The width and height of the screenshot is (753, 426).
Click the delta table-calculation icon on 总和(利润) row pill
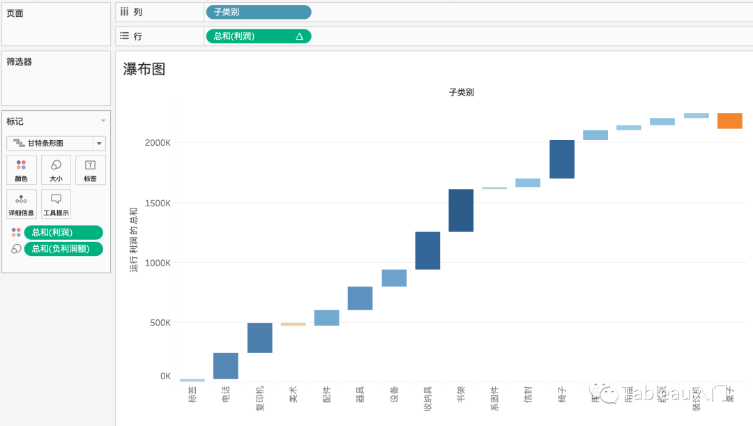click(x=299, y=36)
